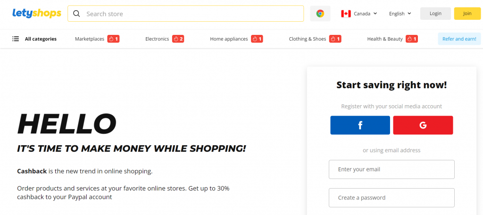Focus the Enter your email field
The height and width of the screenshot is (215, 483).
click(x=391, y=169)
